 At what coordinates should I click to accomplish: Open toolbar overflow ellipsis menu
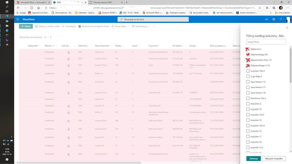click(155, 26)
